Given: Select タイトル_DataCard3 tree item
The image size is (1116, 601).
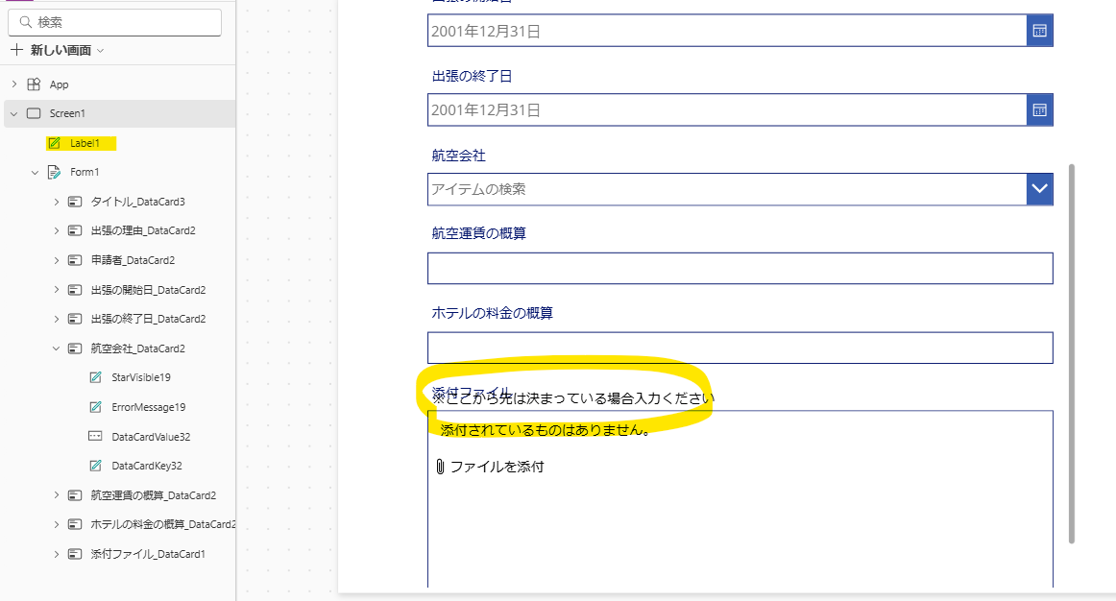Looking at the screenshot, I should click(137, 202).
